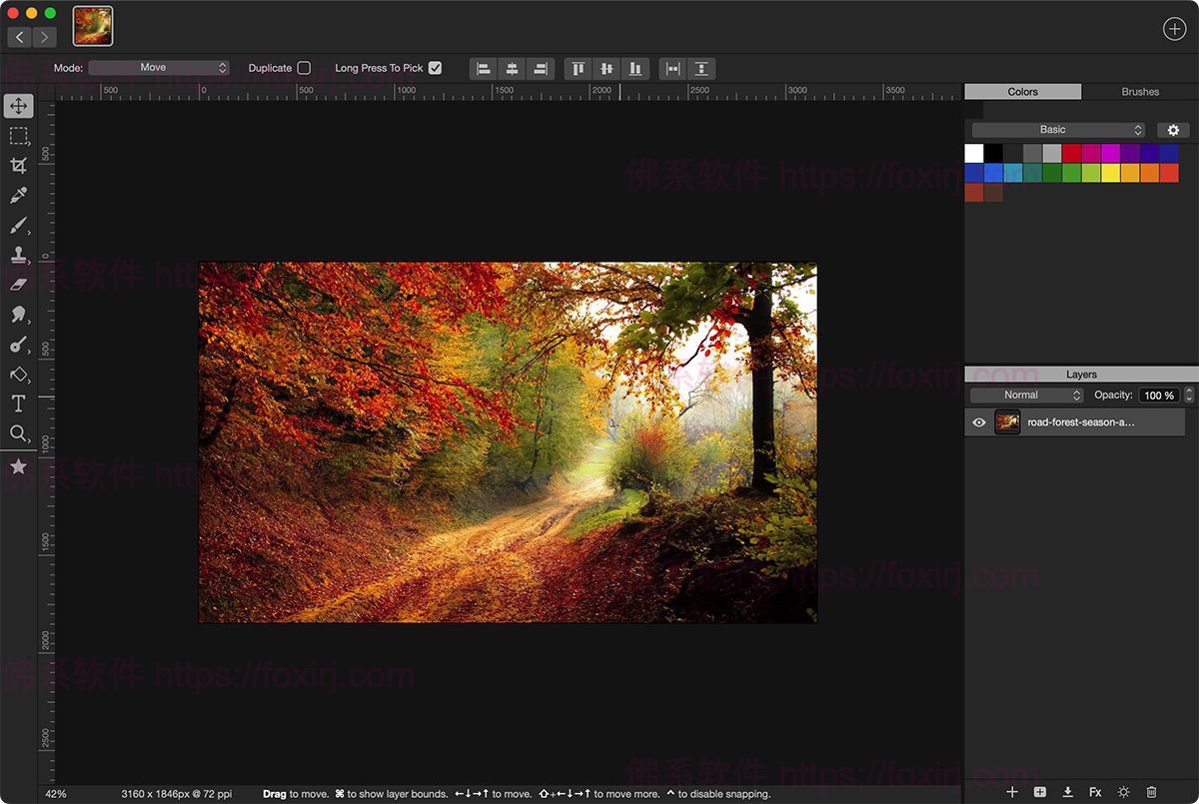Viewport: 1199px width, 804px height.
Task: Open color adjustments from the bottom bar
Action: pos(1123,791)
